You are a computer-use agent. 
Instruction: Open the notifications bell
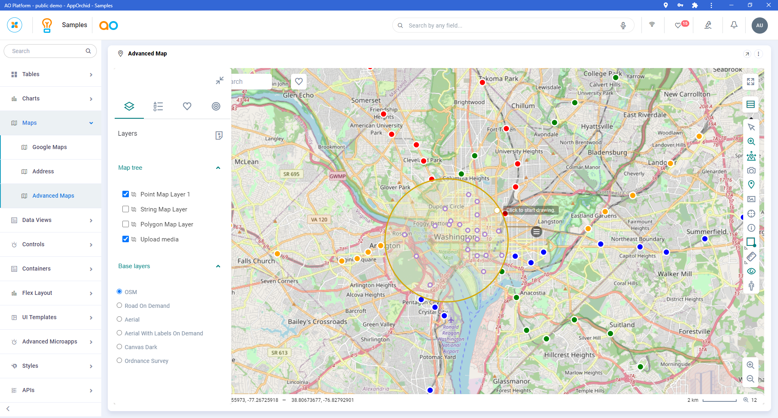click(734, 25)
